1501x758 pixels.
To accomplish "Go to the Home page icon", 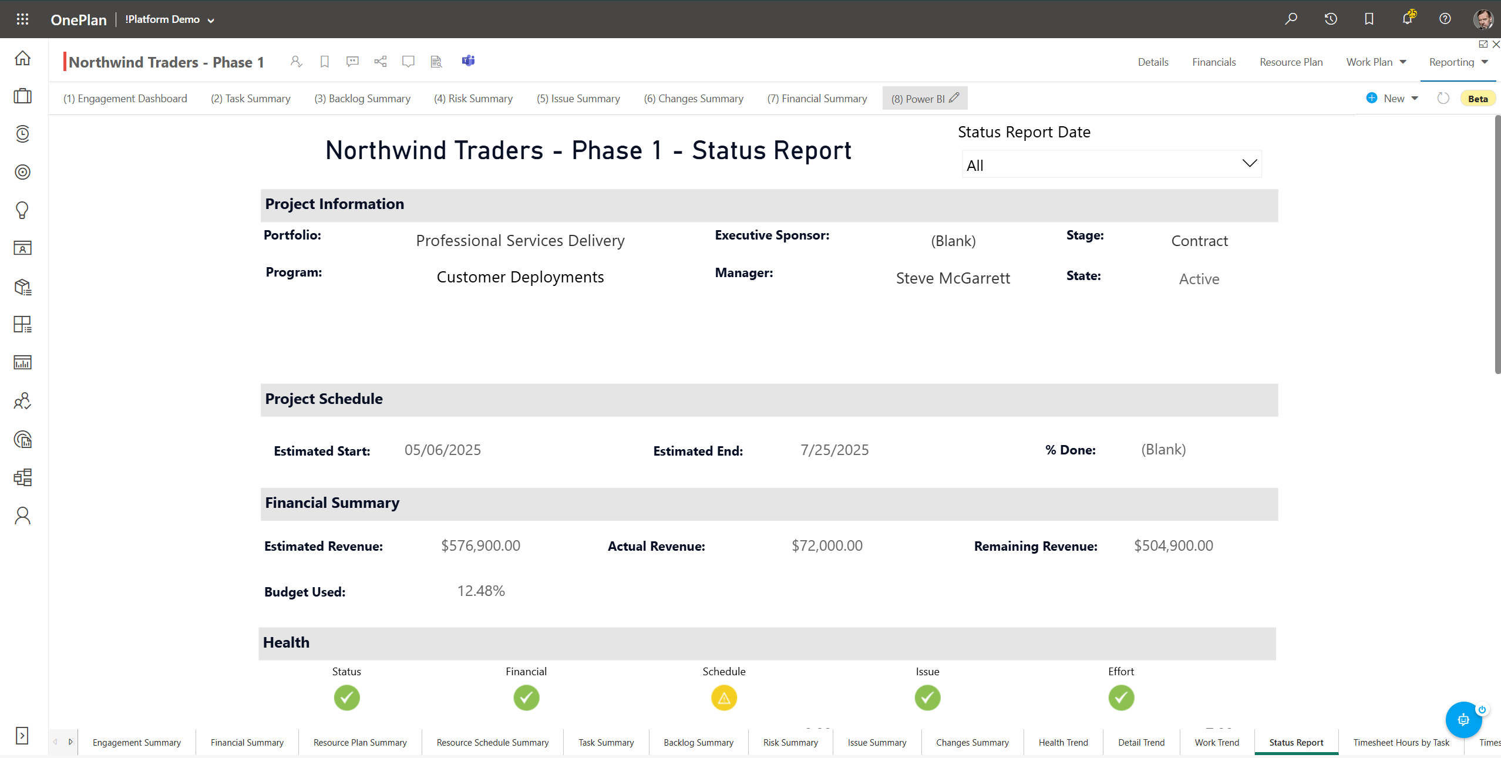I will click(22, 58).
